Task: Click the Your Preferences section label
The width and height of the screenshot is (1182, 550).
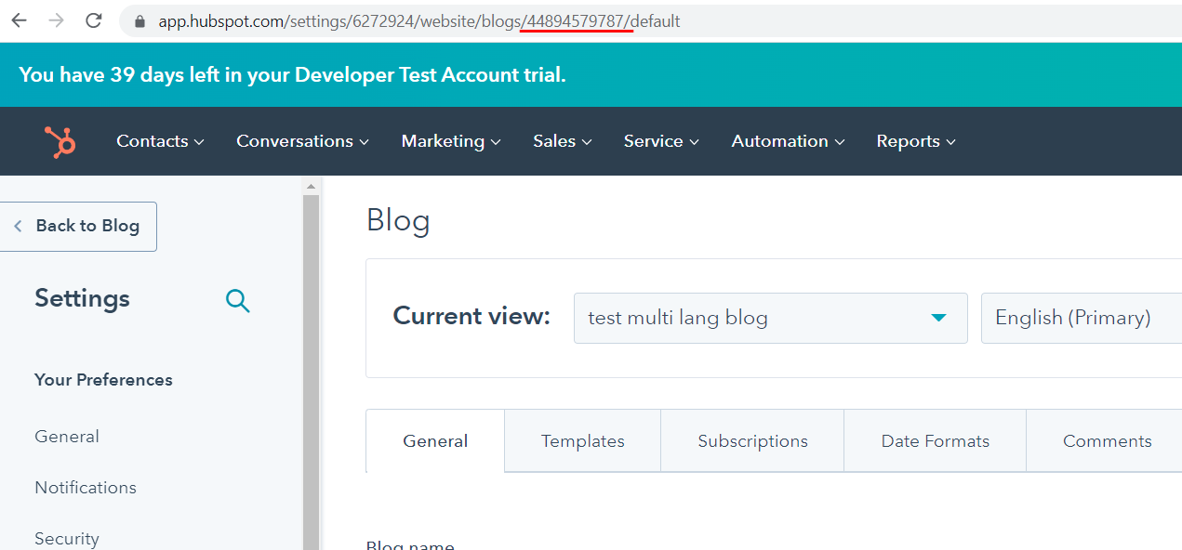Action: (x=103, y=380)
